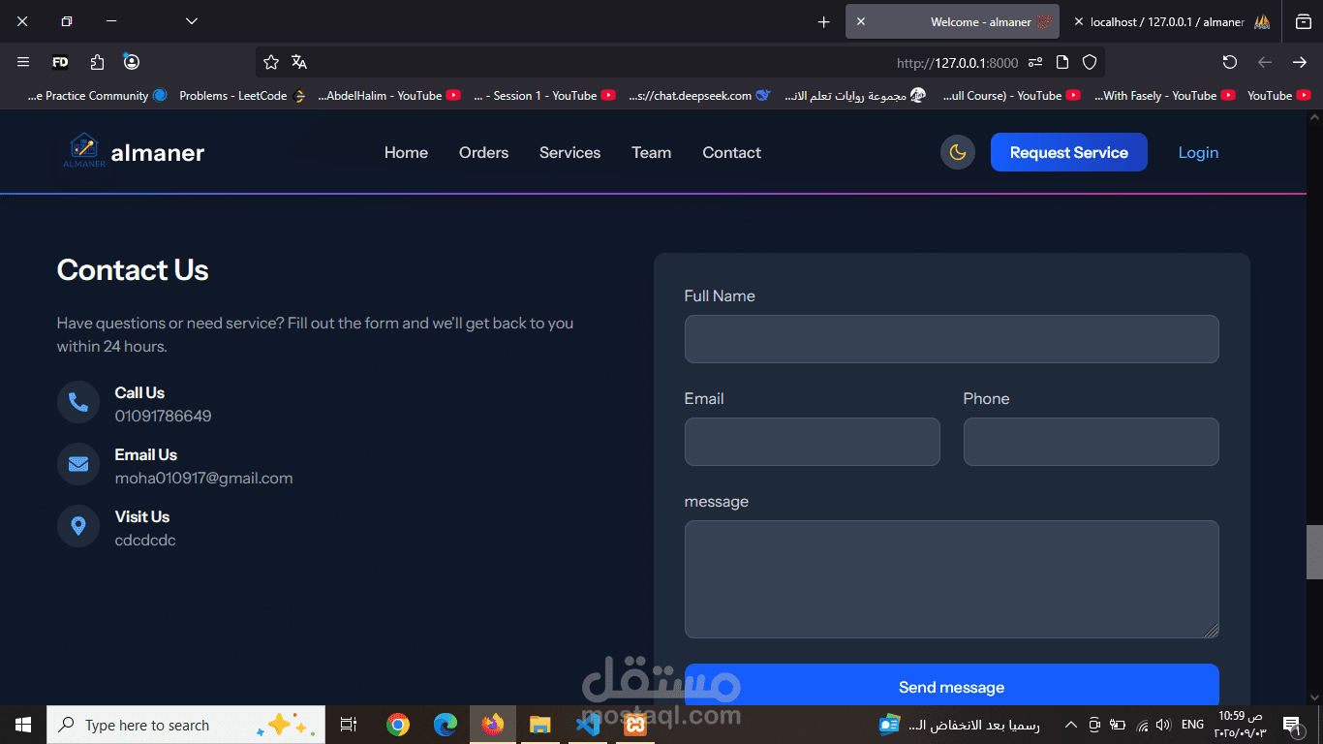The image size is (1323, 744).
Task: Open File Explorer from the taskbar
Action: 540,725
